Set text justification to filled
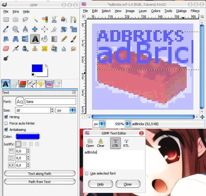This screenshot has height=196, width=206. [x=37, y=144]
